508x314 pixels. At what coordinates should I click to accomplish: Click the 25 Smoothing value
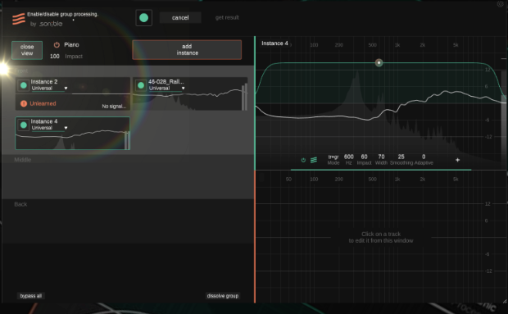401,157
